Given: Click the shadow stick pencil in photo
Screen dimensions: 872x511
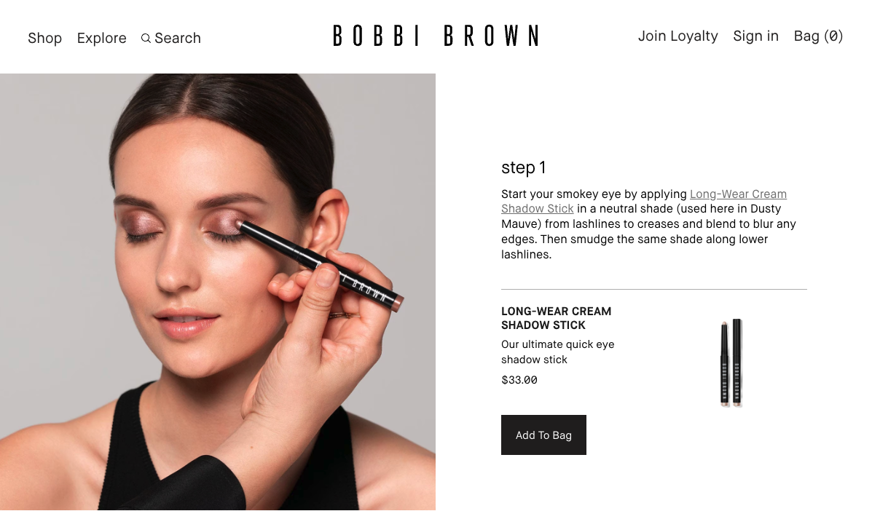Looking at the screenshot, I should (320, 265).
